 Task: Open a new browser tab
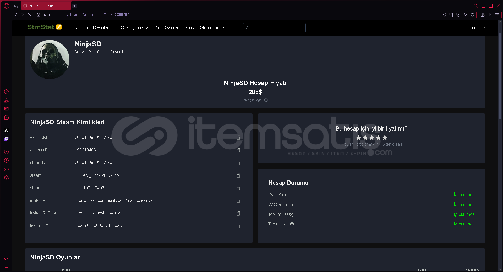(75, 6)
